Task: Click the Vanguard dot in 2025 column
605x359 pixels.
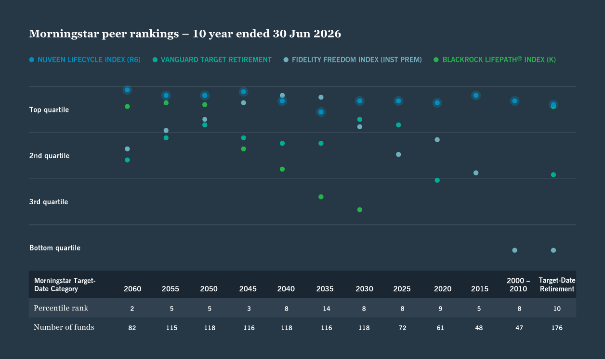Action: pyautogui.click(x=398, y=125)
